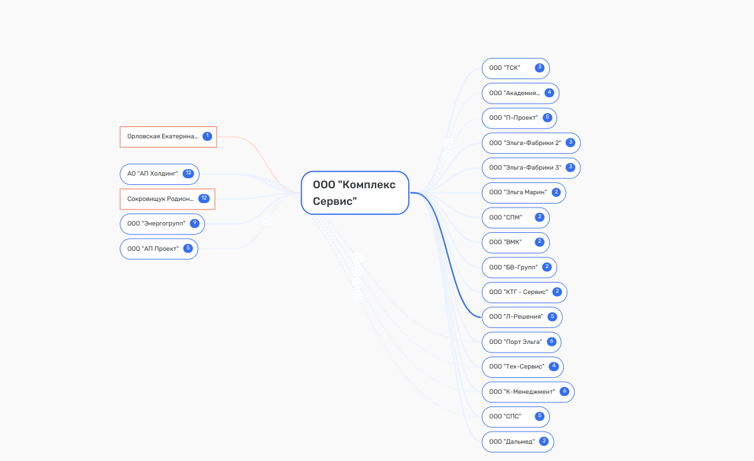Click badge 2 on ООО "КТГ - Сервис"
This screenshot has width=754, height=461.
(x=557, y=292)
